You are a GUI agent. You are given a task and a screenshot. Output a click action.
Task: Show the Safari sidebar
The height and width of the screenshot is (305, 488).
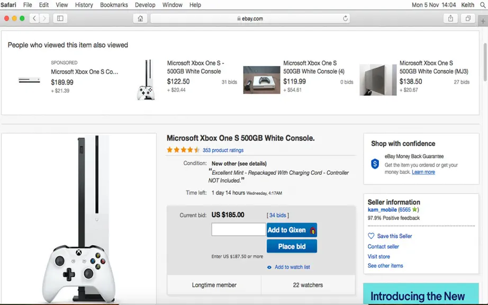(x=60, y=19)
